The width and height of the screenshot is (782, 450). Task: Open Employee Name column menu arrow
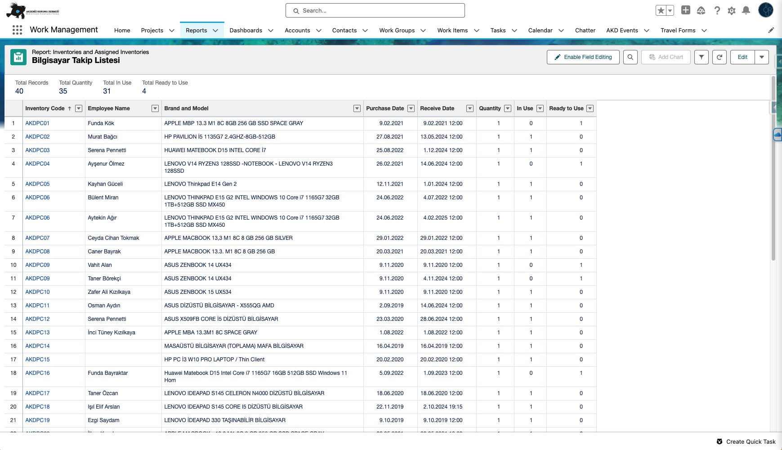155,108
